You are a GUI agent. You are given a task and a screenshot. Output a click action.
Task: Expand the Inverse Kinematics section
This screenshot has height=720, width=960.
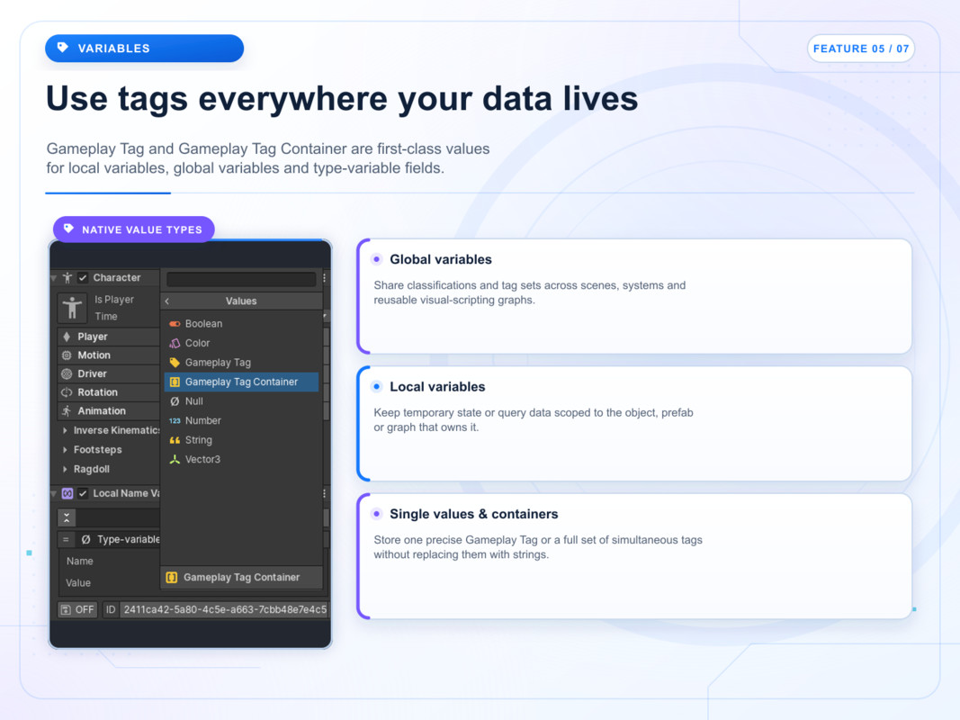tap(65, 430)
